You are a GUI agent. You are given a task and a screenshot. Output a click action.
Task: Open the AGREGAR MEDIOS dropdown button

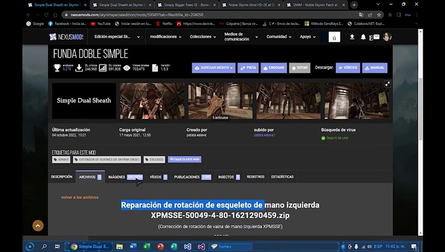(x=213, y=68)
